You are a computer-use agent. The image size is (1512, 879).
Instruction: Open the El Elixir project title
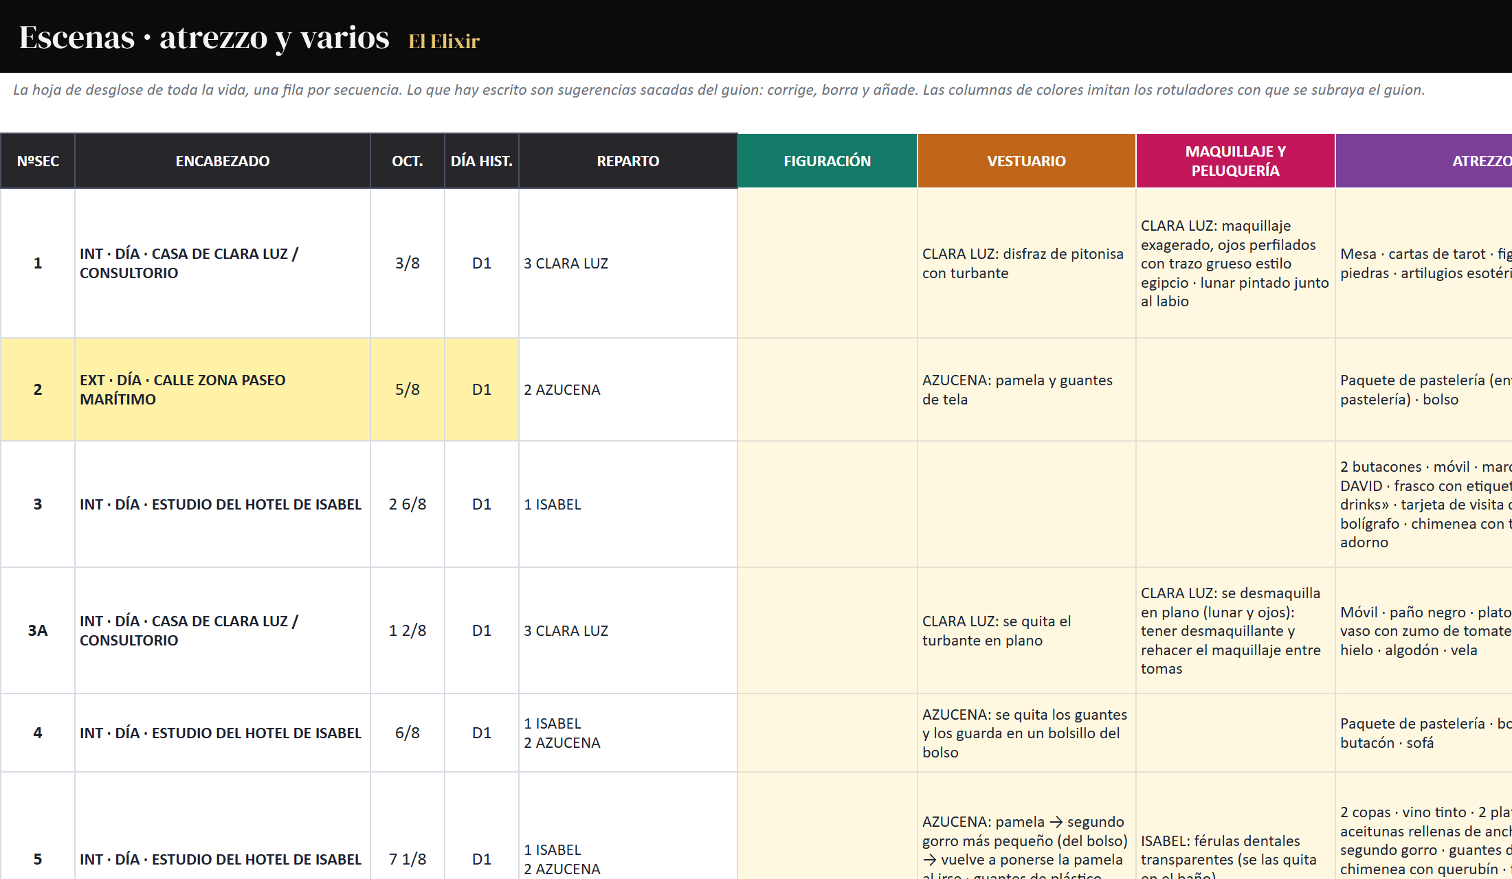[444, 41]
